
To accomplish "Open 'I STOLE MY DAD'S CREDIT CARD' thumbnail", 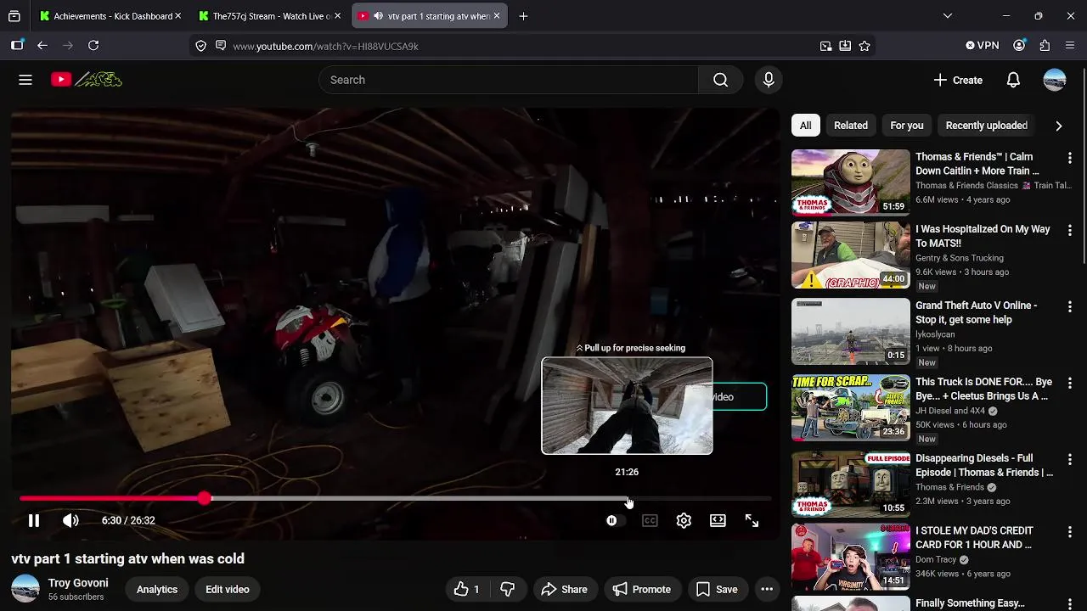I will (x=850, y=557).
